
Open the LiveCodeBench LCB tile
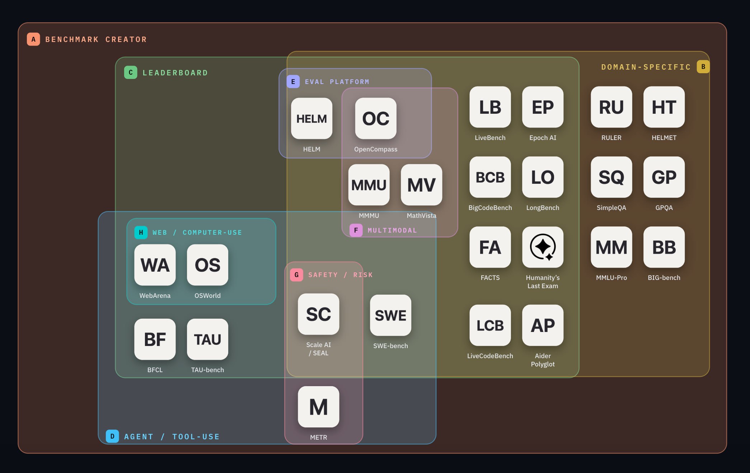(490, 325)
